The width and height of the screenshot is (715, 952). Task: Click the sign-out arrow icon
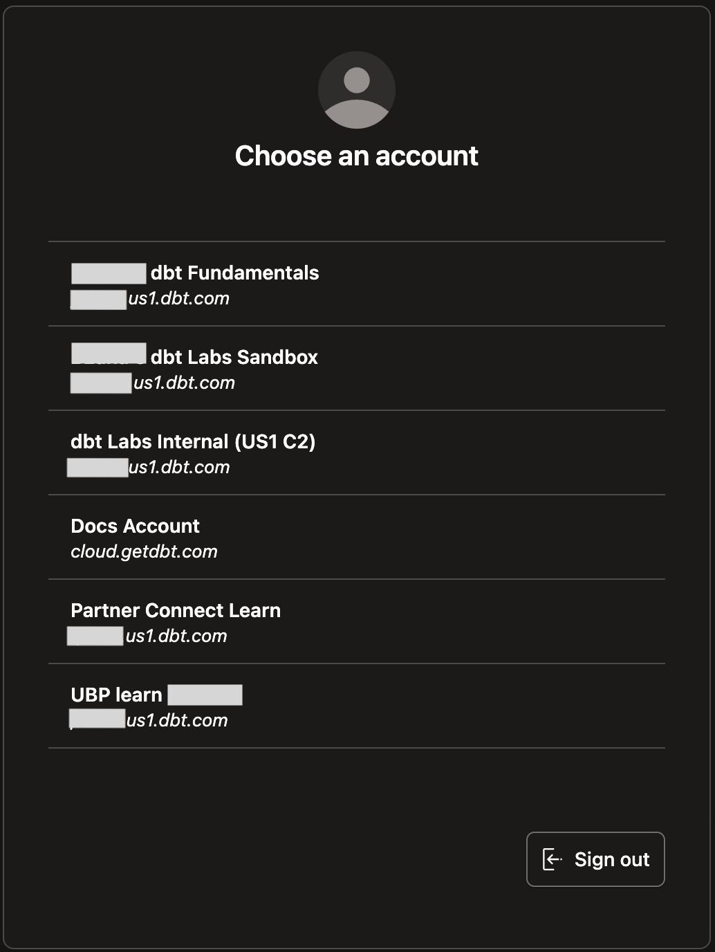[x=552, y=859]
